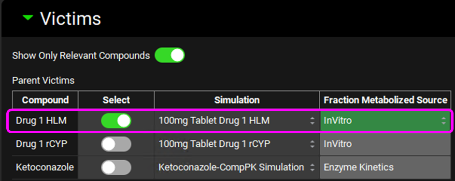Open Ketoconazole-CompPK Simulation dropdown

(x=237, y=167)
